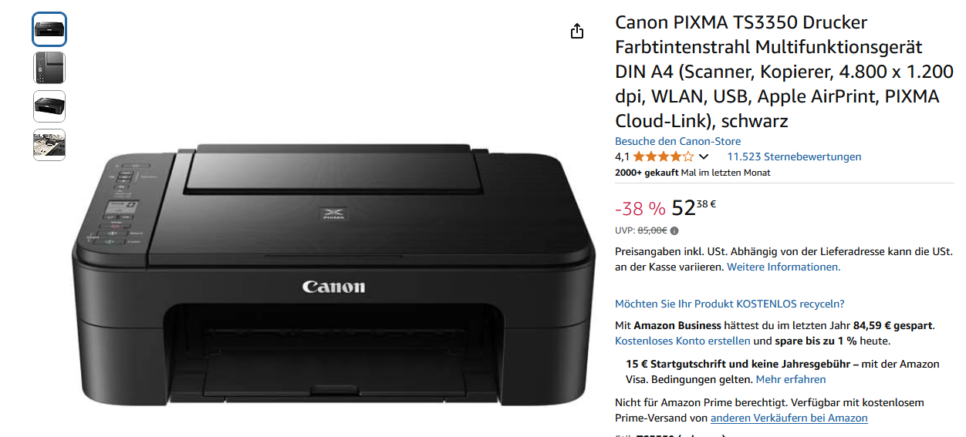Click the share icon above the printer image
Screen dimensions: 966x437
point(576,31)
